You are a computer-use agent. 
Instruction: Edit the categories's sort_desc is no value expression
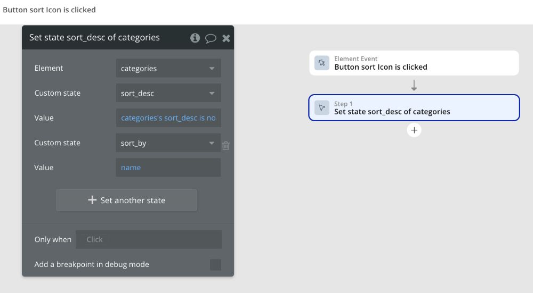click(168, 118)
